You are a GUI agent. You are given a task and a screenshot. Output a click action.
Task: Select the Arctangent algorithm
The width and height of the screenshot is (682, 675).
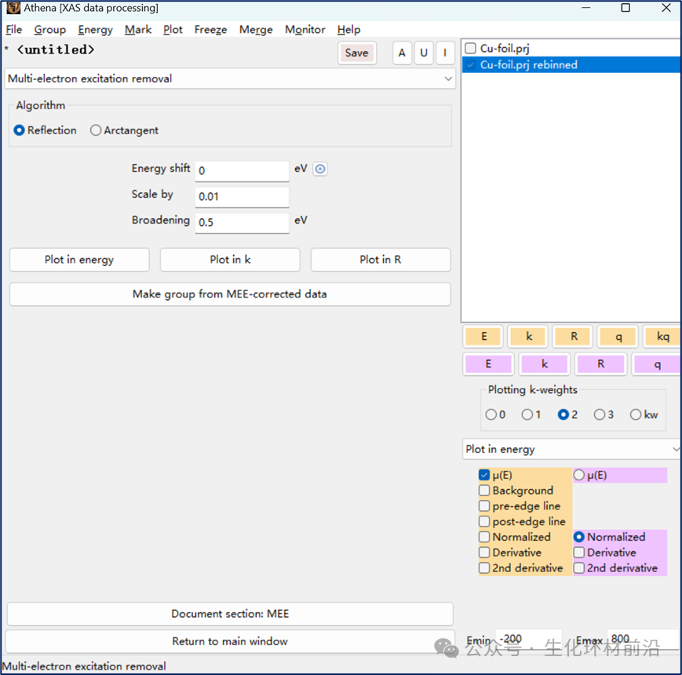point(125,130)
